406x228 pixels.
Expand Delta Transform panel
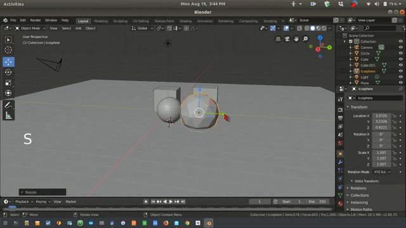367,181
